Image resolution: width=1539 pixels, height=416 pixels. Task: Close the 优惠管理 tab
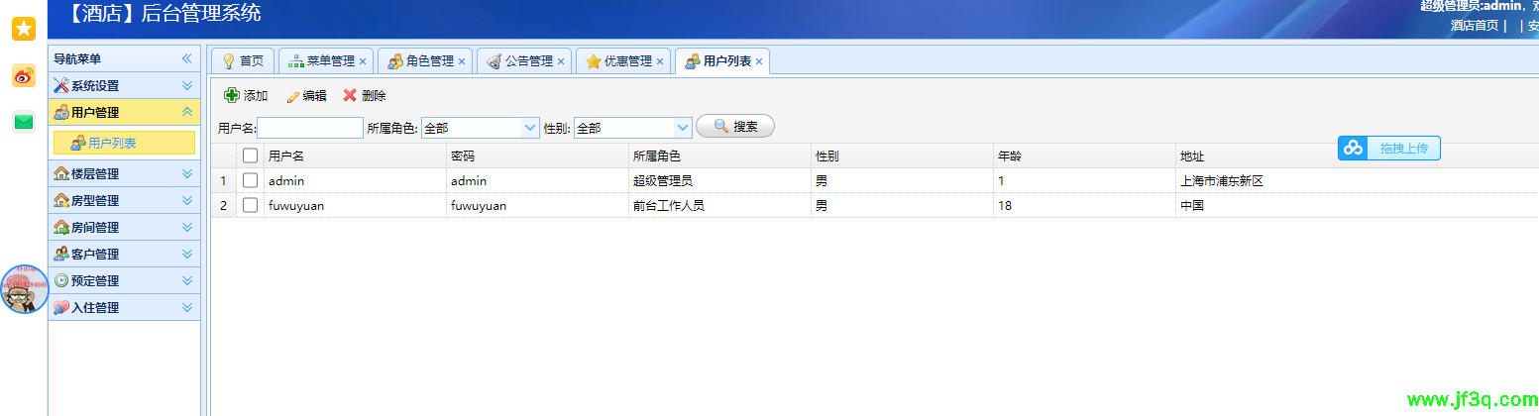click(x=660, y=61)
